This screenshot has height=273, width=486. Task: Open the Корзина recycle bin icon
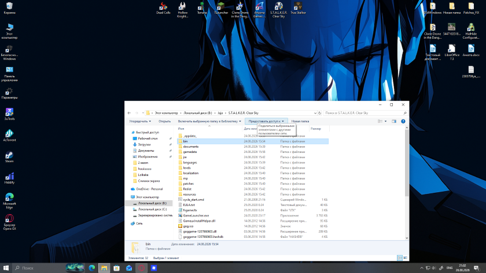9,8
